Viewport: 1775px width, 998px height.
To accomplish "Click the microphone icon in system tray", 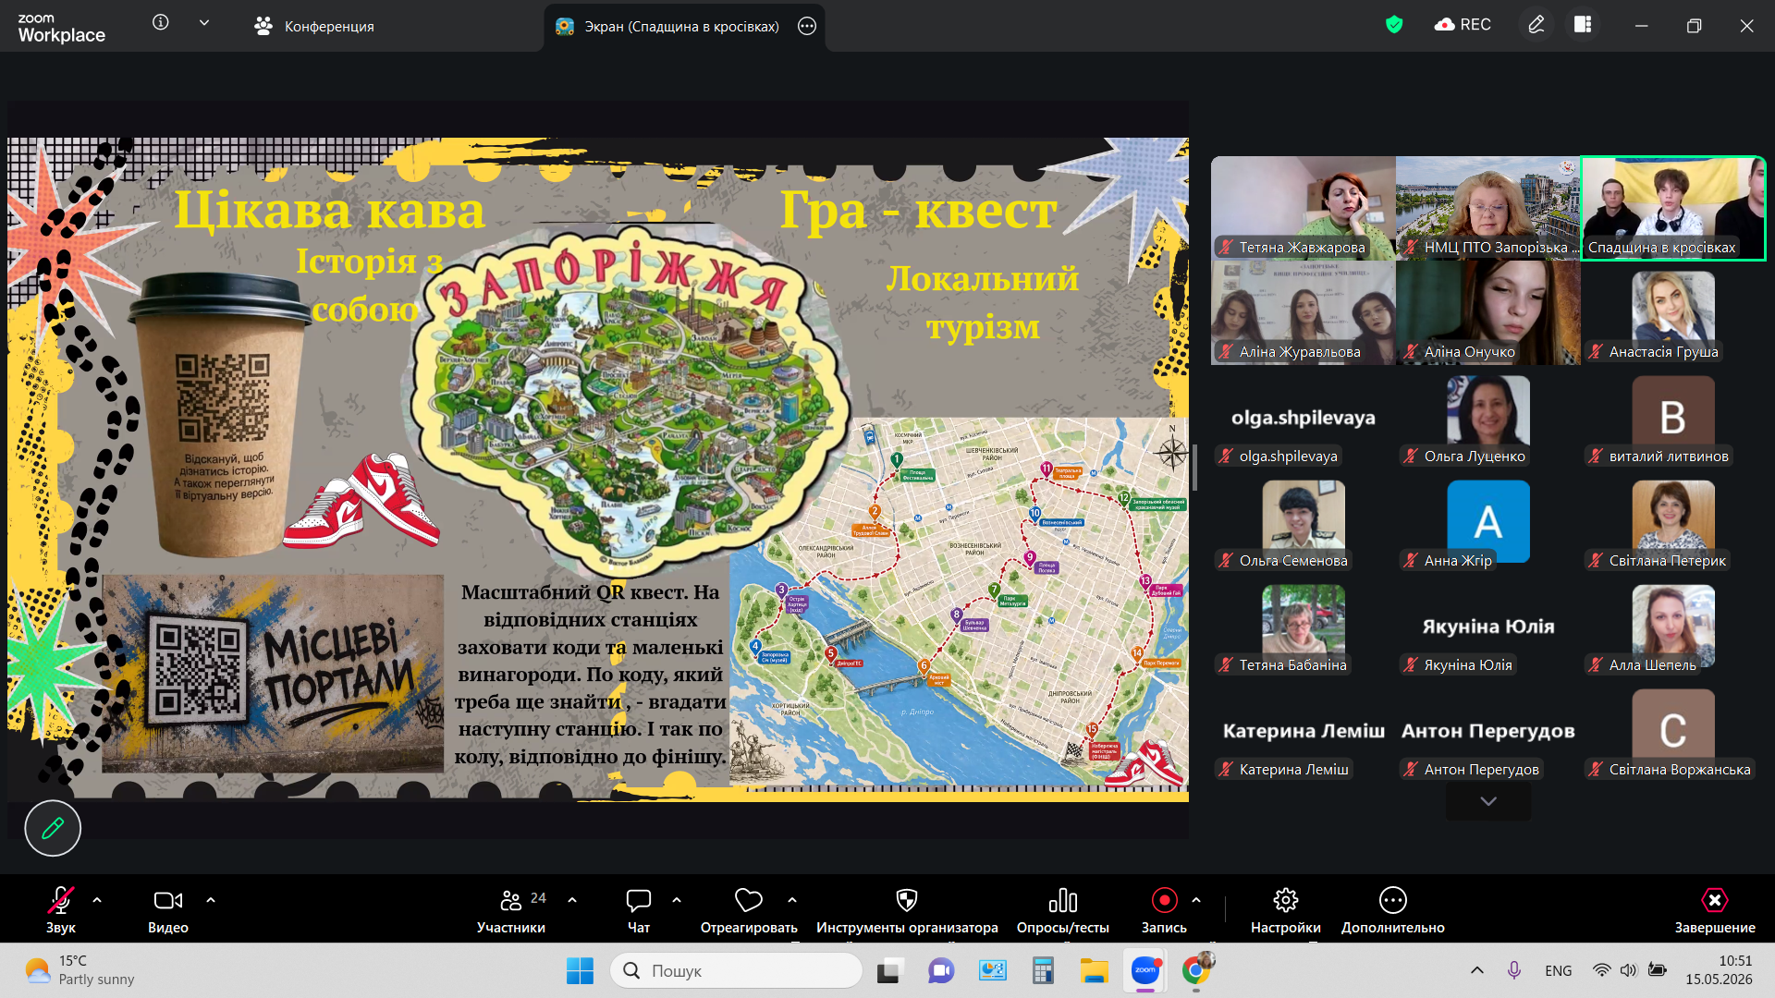I will pyautogui.click(x=1514, y=970).
